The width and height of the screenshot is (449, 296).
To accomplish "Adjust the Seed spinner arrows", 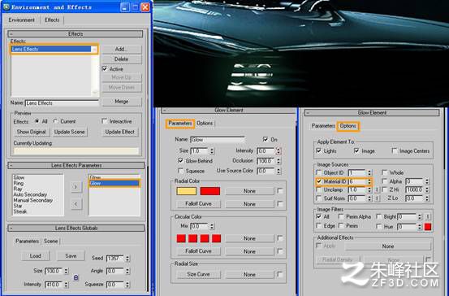I will [127, 258].
